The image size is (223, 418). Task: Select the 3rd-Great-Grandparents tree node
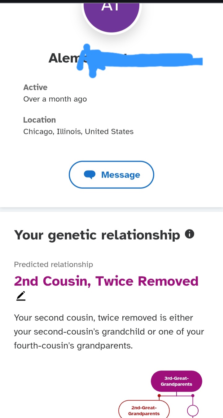176,381
